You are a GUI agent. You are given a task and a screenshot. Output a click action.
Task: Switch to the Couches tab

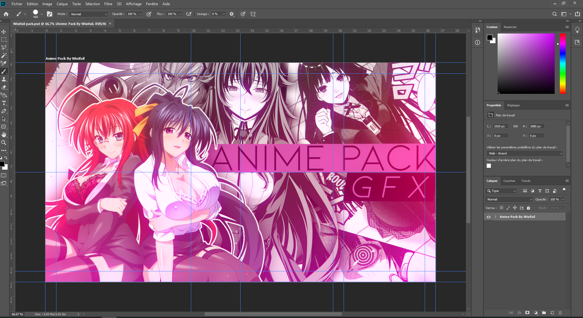[509, 181]
